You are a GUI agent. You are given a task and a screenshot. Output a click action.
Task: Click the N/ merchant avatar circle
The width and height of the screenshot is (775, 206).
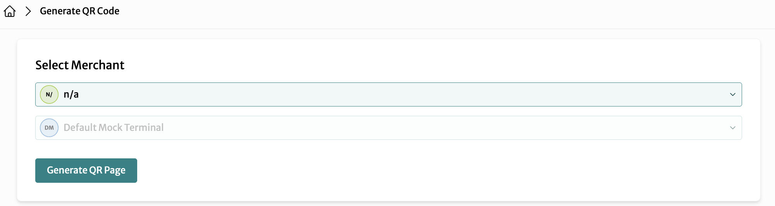[x=49, y=94]
